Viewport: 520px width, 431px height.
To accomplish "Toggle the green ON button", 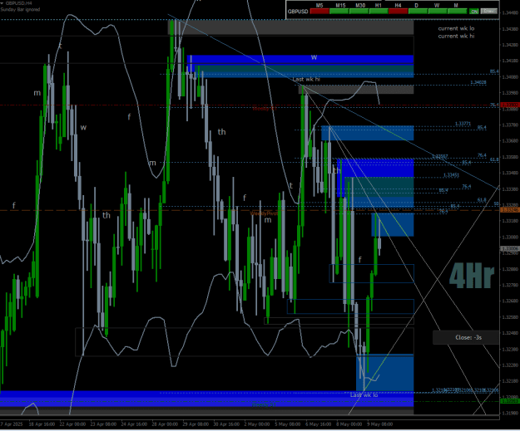I will 474,12.
